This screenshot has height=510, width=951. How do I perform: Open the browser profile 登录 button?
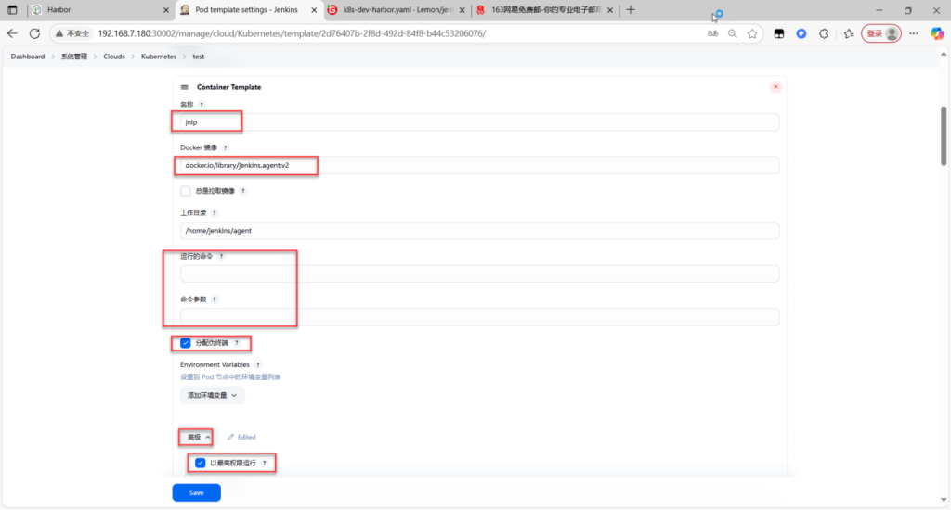pyautogui.click(x=881, y=33)
